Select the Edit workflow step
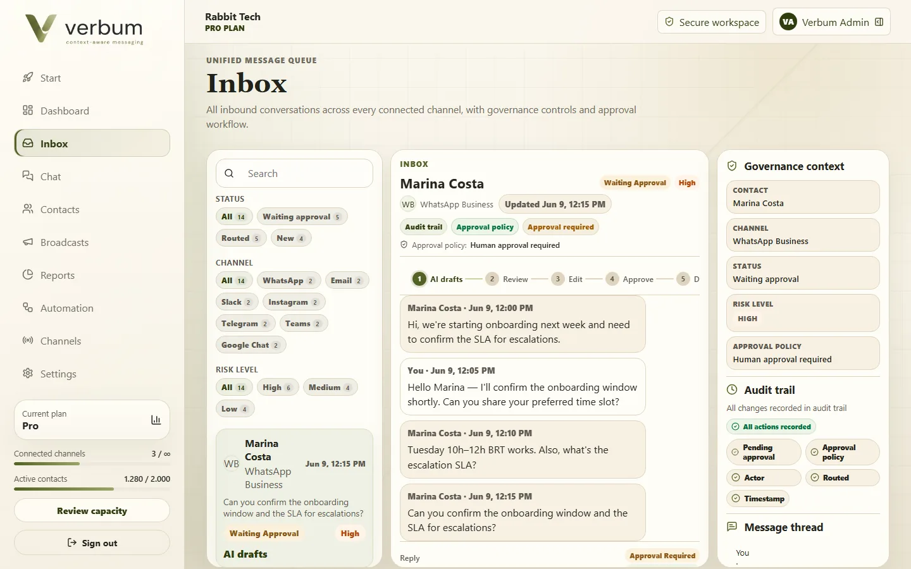911x569 pixels. click(567, 279)
